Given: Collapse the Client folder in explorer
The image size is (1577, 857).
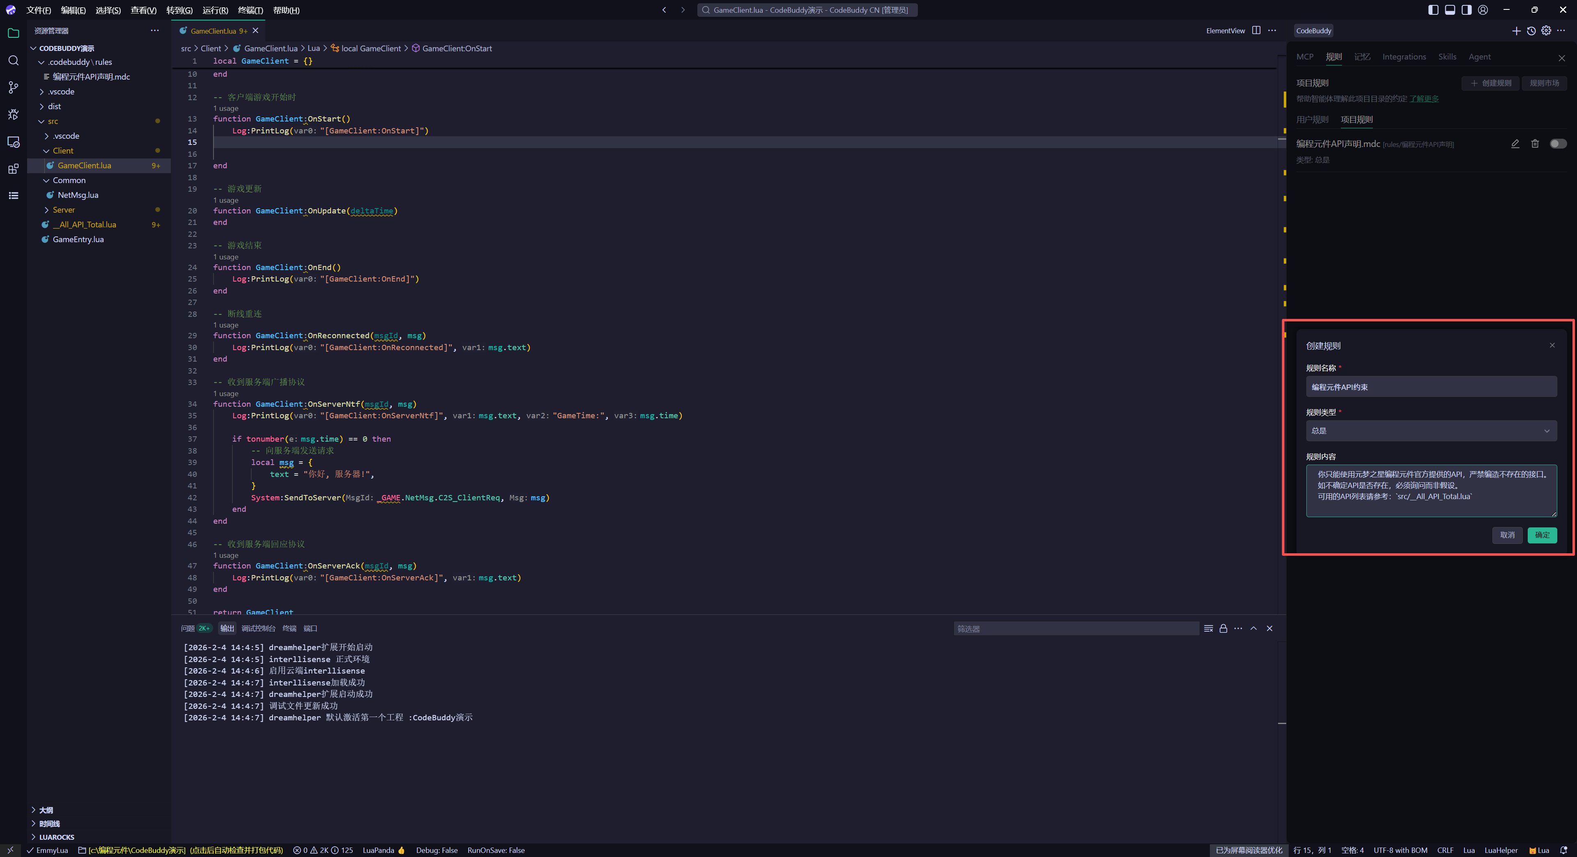Looking at the screenshot, I should pyautogui.click(x=62, y=151).
